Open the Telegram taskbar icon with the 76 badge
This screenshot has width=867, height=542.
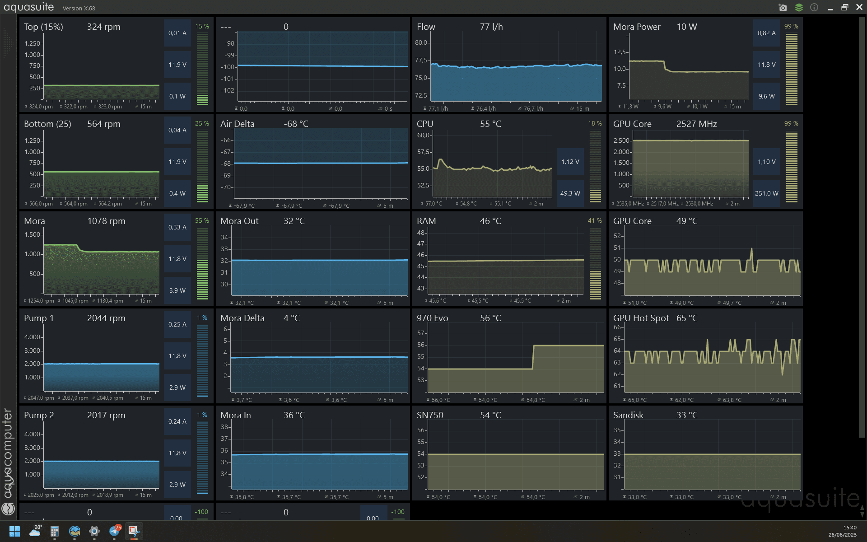[x=115, y=531]
